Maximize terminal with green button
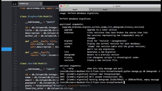Viewport: 162px width, 91px height. tap(68, 6)
